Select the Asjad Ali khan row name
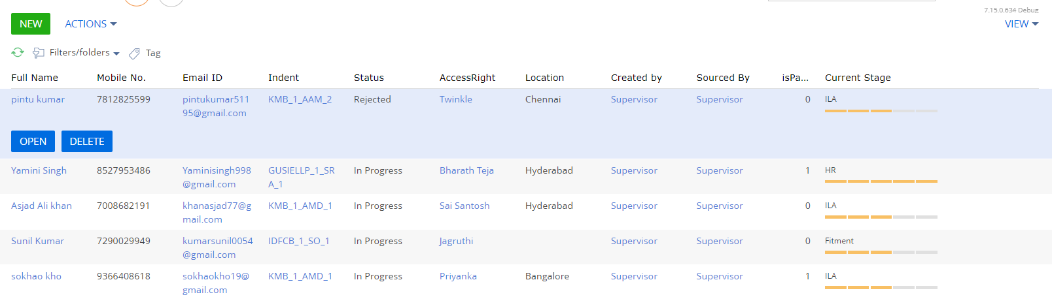This screenshot has width=1052, height=297. pyautogui.click(x=41, y=206)
